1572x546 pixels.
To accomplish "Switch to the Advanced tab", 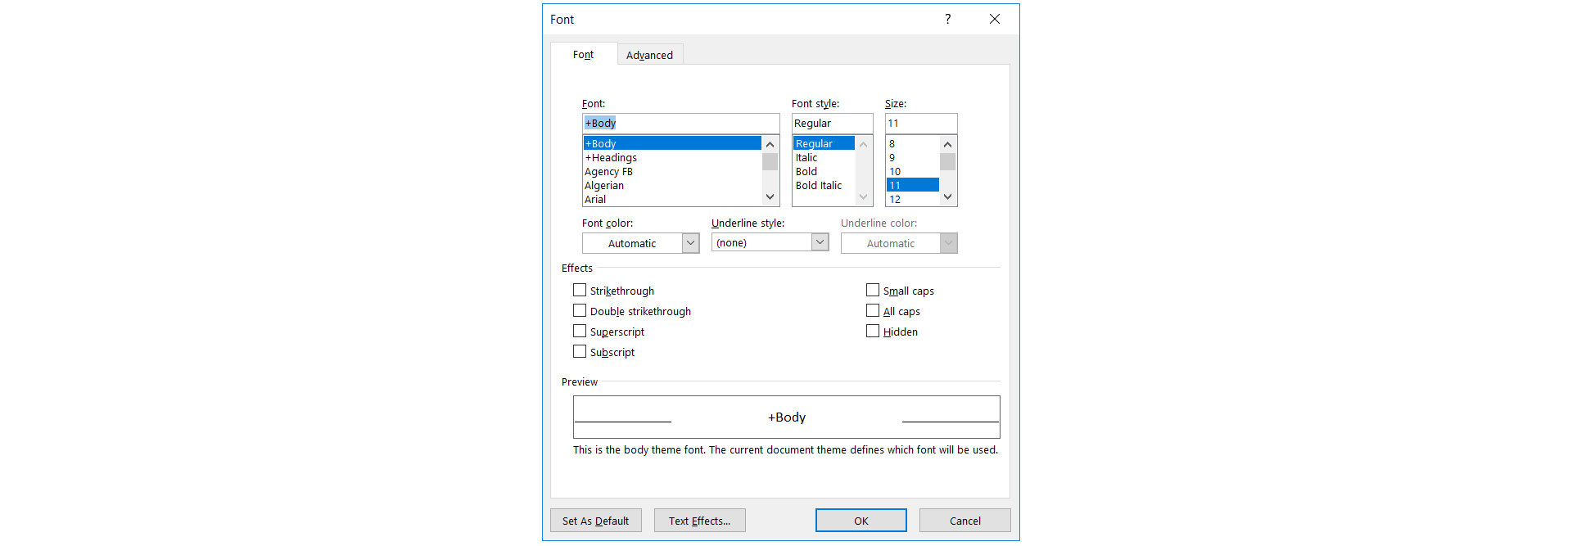I will point(649,55).
